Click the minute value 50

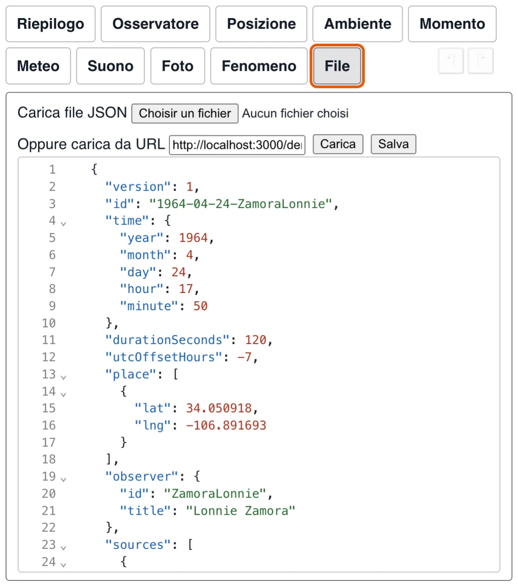(200, 306)
